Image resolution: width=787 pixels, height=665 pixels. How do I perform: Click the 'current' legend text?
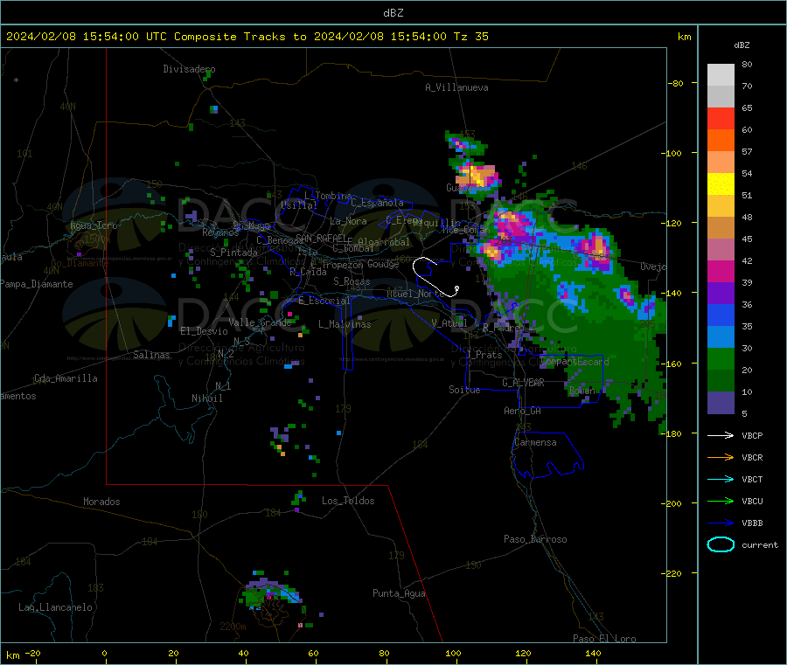coord(760,544)
